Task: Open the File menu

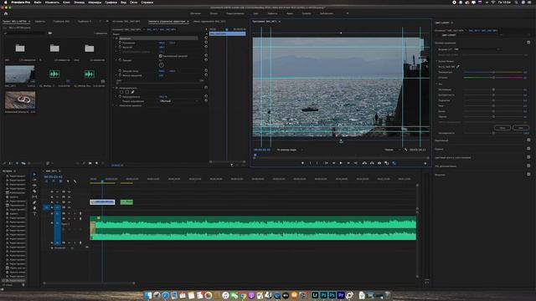Action: [x=38, y=3]
